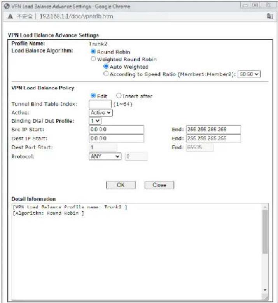This screenshot has height=303, width=278.
Task: Expand Binding Dial Out Profile dropdown
Action: click(95, 121)
